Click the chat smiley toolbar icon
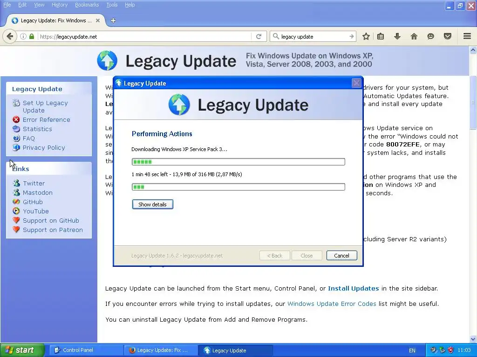The width and height of the screenshot is (477, 357). pos(430,36)
